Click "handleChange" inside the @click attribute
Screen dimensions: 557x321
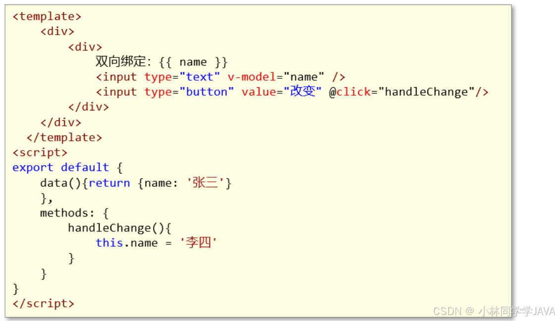(x=426, y=92)
